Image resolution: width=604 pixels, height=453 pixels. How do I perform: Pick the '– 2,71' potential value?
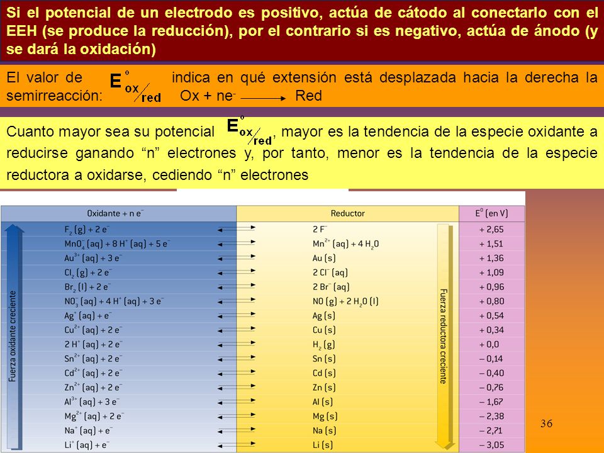coord(491,430)
